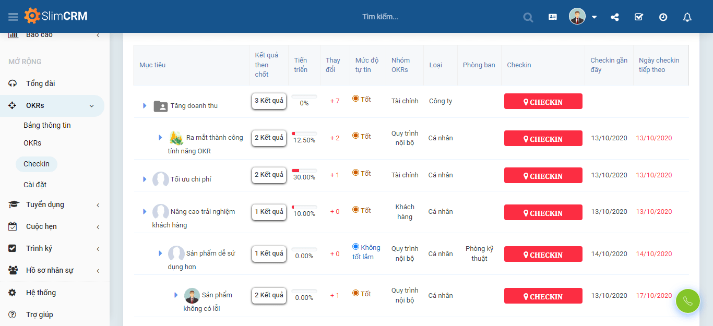Expand the Tăng doanh thu objective row
This screenshot has width=713, height=326.
pos(145,105)
